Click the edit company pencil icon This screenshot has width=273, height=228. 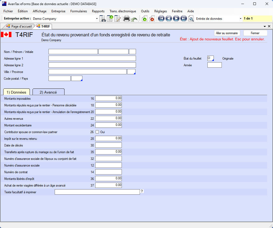click(117, 19)
